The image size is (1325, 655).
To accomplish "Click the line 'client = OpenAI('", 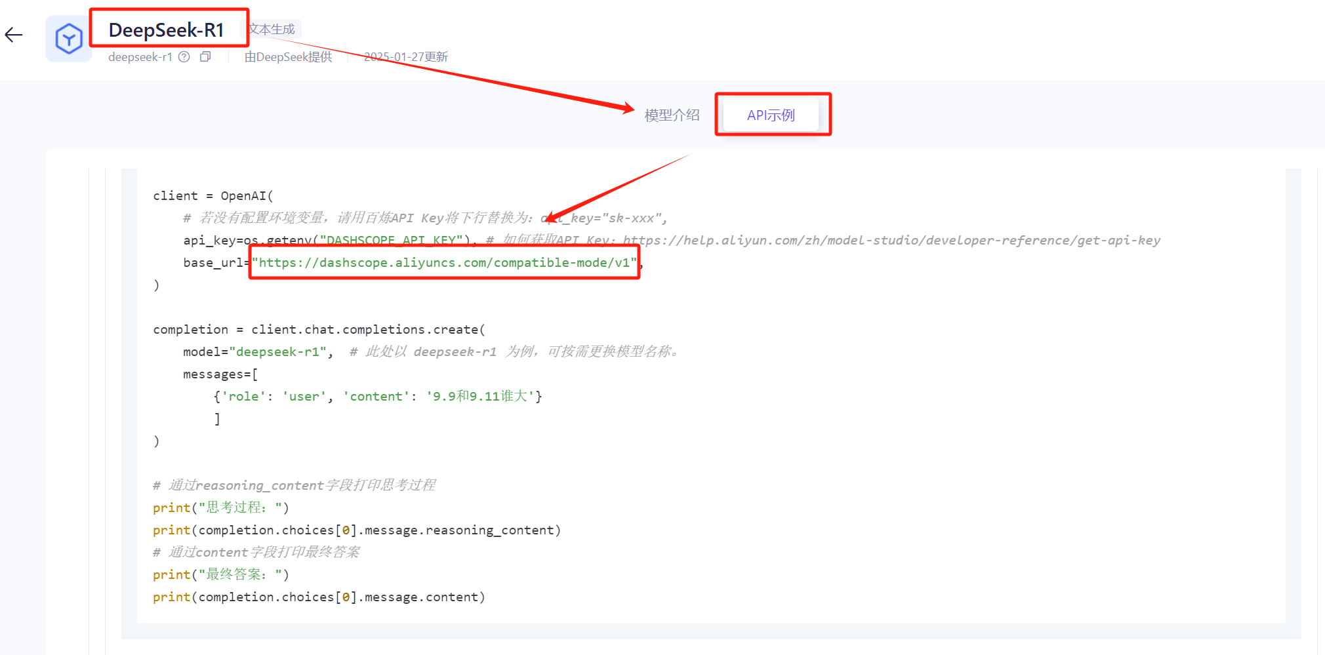I will 213,196.
